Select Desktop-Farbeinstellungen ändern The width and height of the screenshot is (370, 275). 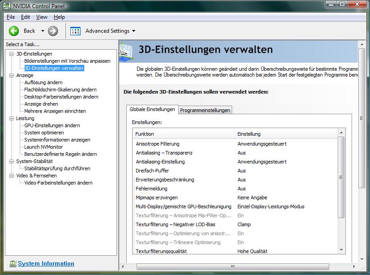(61, 97)
